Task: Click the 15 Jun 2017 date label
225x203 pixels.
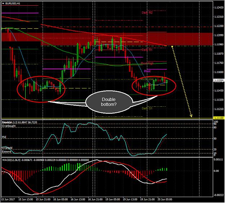Action: pos(8,199)
